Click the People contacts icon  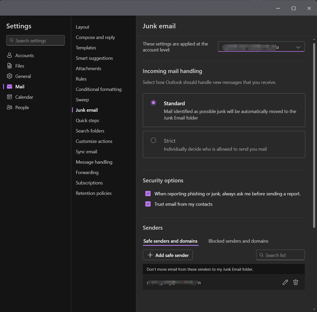[10, 107]
